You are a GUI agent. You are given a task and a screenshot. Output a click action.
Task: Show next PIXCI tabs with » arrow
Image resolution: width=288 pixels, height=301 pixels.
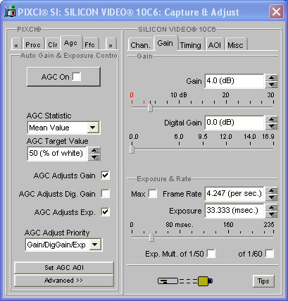click(111, 44)
